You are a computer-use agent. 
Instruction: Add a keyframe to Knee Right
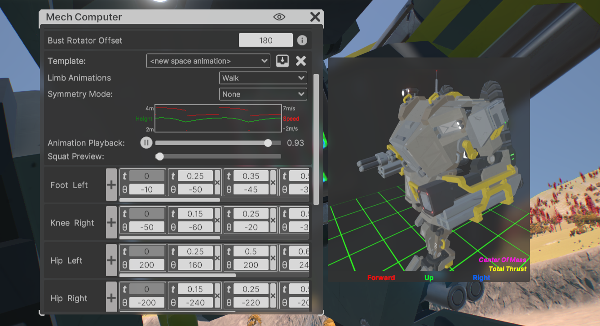(111, 223)
